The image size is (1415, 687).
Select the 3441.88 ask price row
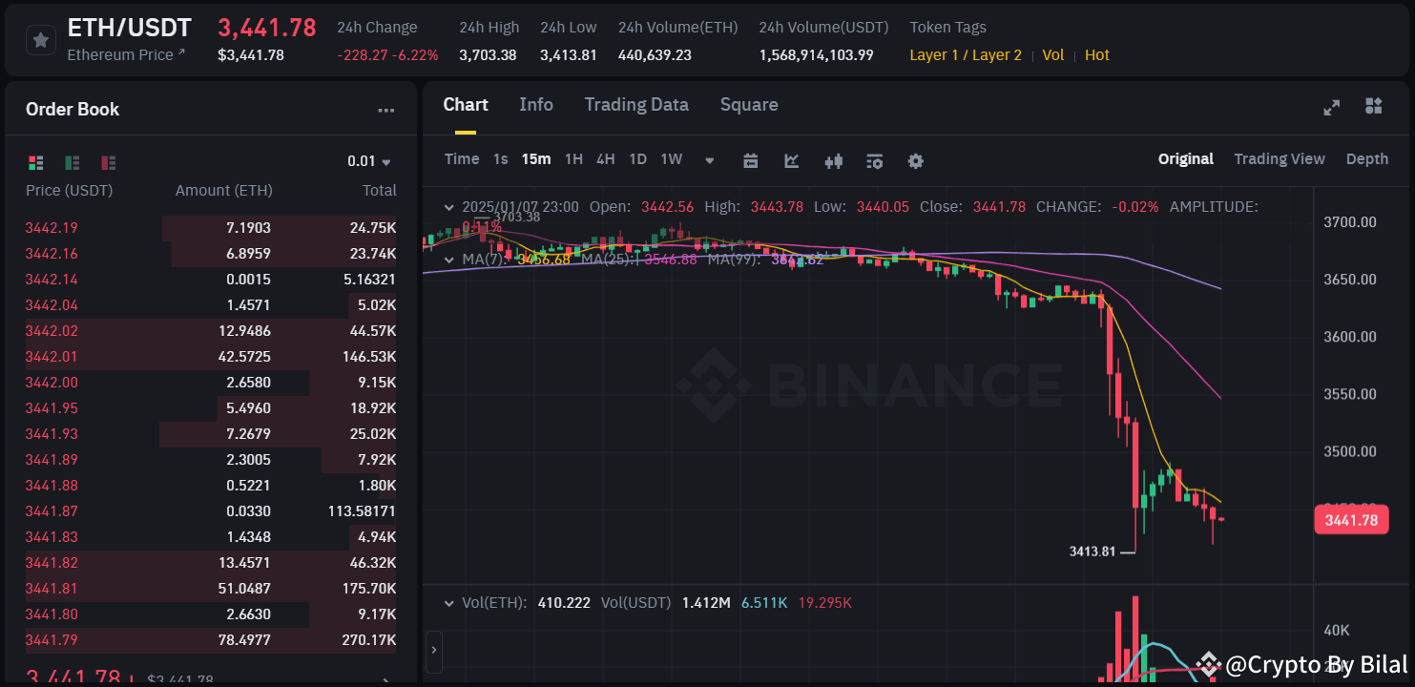[x=211, y=486]
